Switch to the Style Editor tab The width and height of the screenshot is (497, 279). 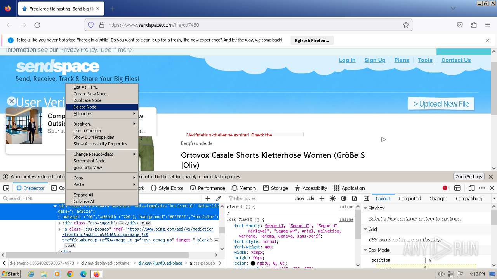(167, 188)
